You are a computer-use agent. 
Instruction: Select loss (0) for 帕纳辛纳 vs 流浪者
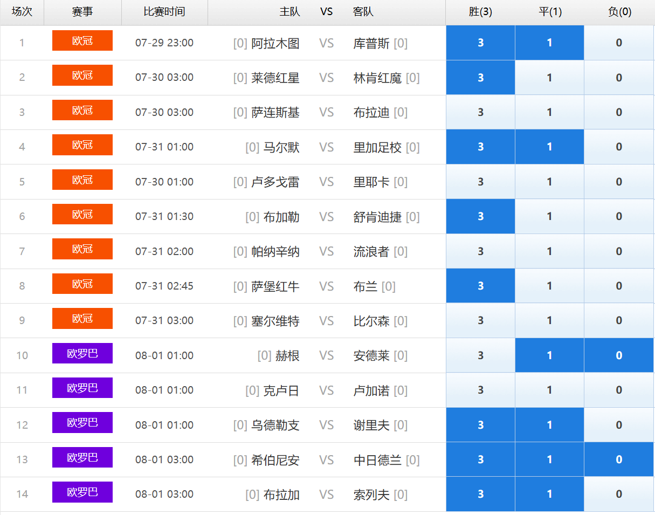click(619, 251)
